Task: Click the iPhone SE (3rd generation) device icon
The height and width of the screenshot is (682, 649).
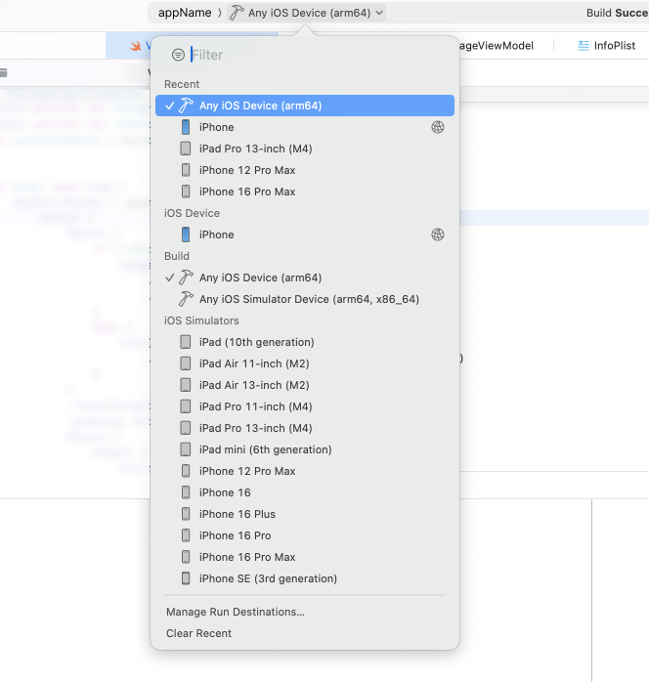Action: coord(186,578)
